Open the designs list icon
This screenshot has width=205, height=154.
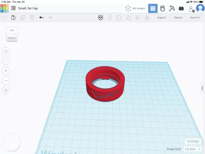[13, 8]
